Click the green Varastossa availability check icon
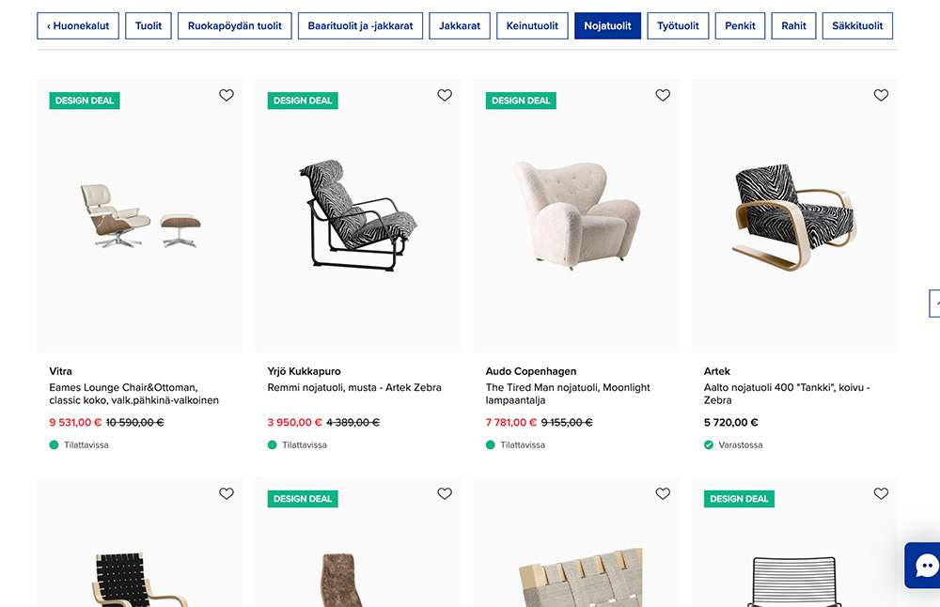Screen dimensions: 940x607 [x=708, y=444]
